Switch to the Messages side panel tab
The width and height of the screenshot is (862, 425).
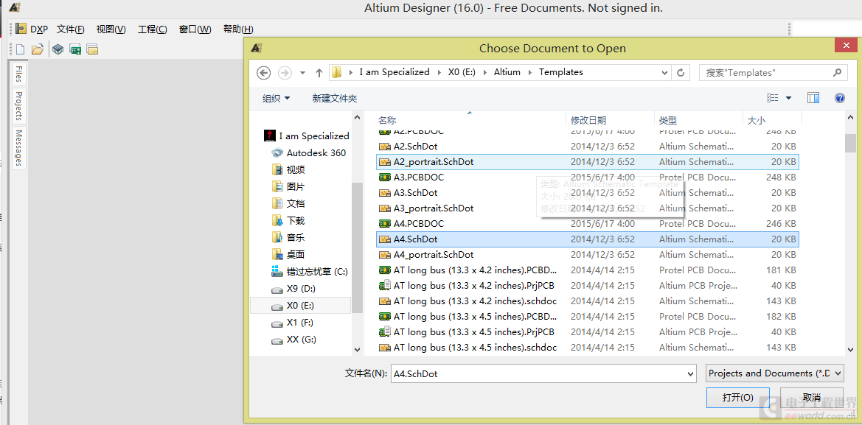(x=18, y=147)
